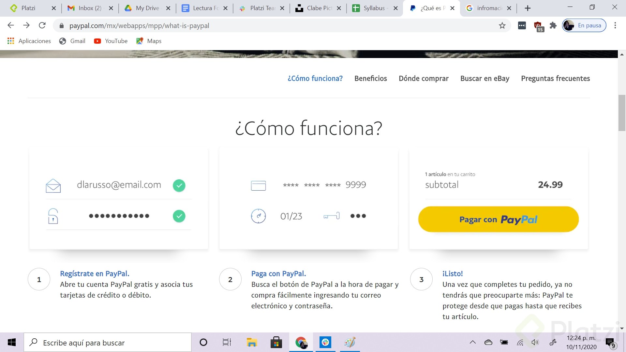626x352 pixels.
Task: Open the 'Buscar en eBay' link
Action: click(x=484, y=79)
